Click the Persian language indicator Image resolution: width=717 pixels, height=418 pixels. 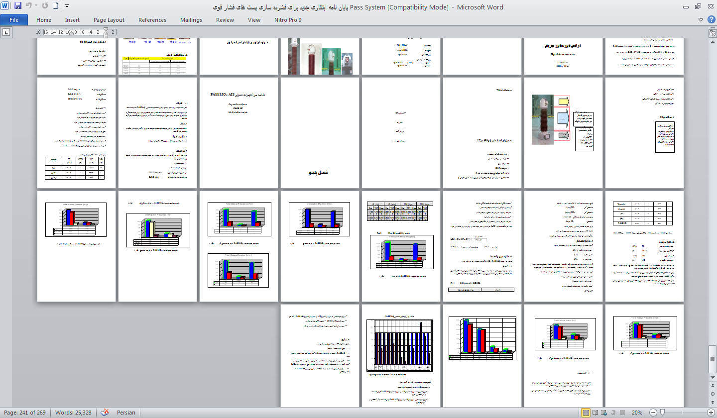[x=126, y=413]
